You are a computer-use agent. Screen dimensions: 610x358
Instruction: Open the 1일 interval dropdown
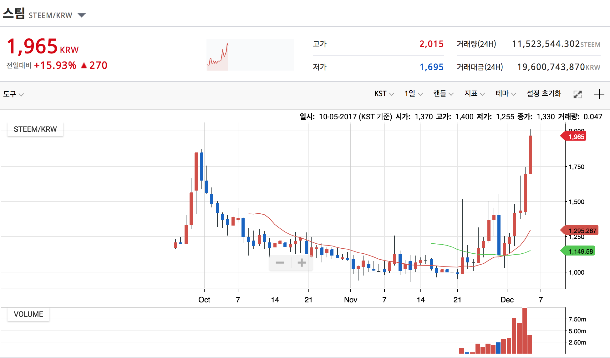tap(414, 94)
